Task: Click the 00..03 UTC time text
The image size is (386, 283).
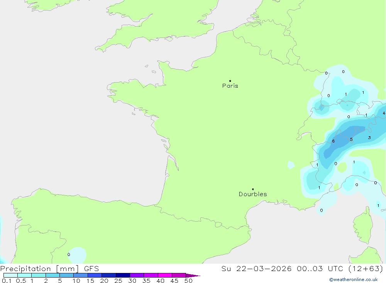Action: (320, 268)
